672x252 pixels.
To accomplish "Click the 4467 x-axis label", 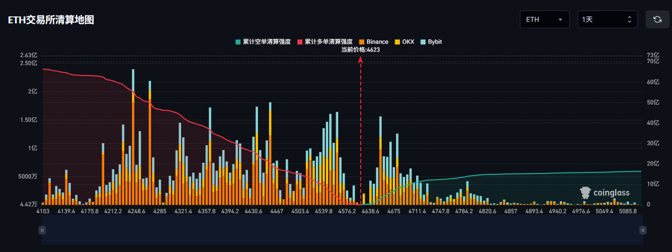I will [x=276, y=211].
